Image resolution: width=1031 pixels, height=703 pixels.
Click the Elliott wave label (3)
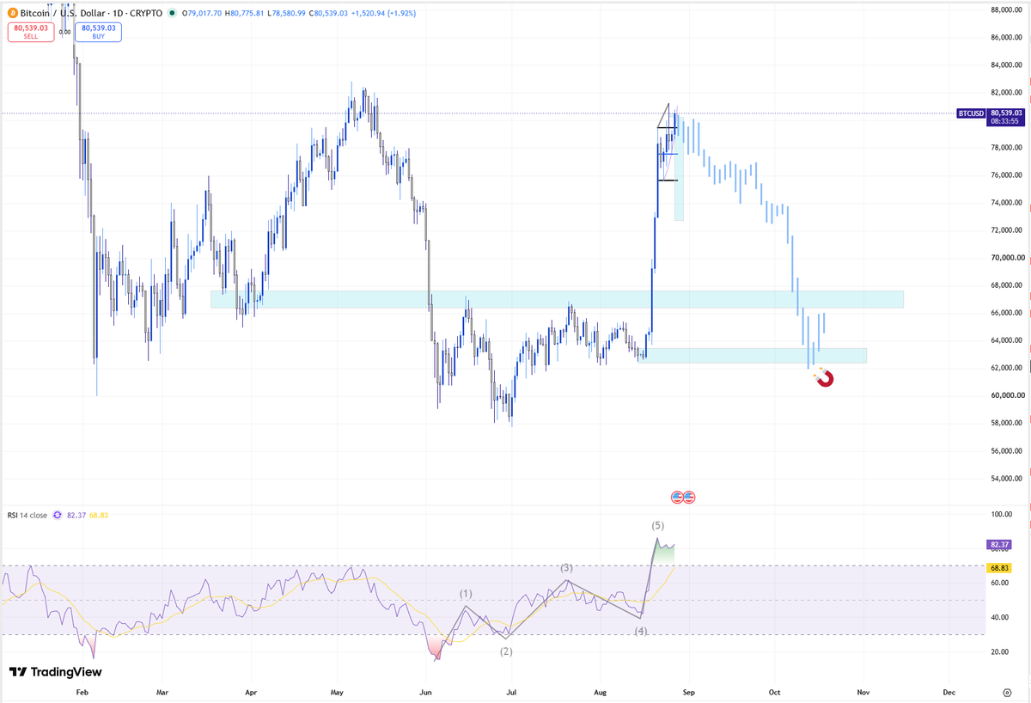(567, 568)
